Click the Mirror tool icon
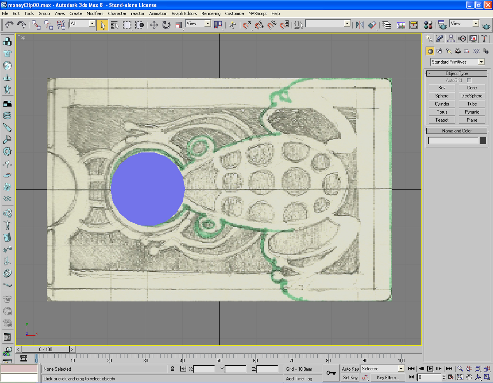The width and height of the screenshot is (493, 383). point(359,25)
